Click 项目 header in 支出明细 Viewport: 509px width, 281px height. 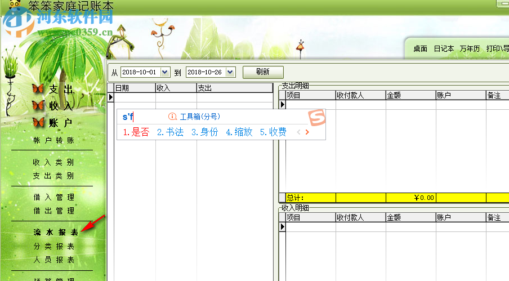[x=311, y=95]
